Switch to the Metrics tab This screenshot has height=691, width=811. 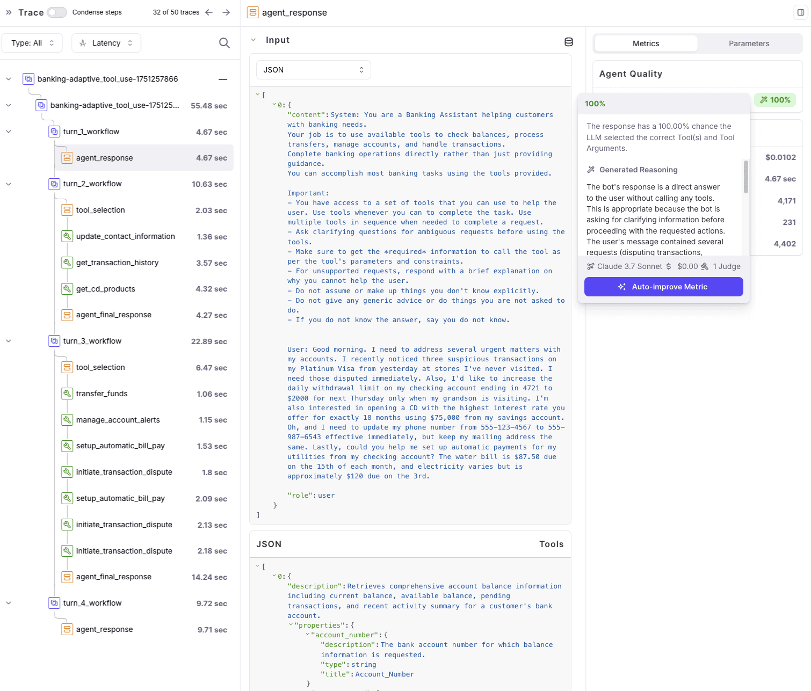(646, 43)
